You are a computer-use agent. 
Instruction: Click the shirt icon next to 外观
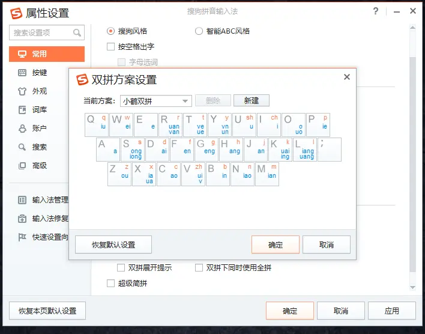pos(22,91)
